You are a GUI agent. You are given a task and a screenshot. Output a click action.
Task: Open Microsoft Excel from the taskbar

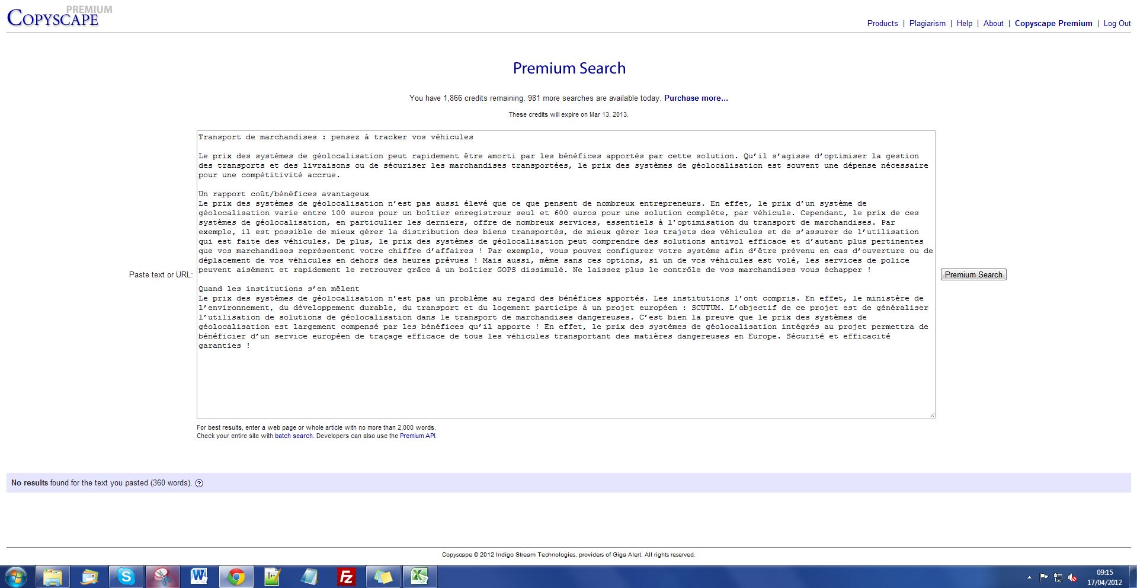(x=419, y=576)
